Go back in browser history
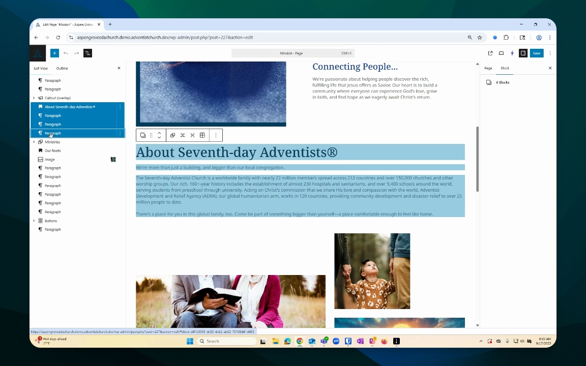This screenshot has height=366, width=586. [x=36, y=37]
